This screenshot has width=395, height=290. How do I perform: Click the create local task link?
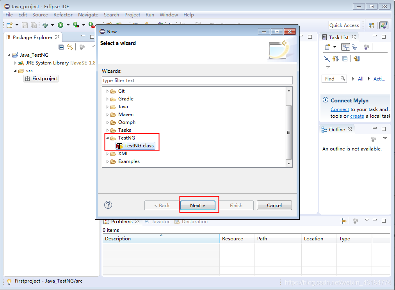point(357,116)
